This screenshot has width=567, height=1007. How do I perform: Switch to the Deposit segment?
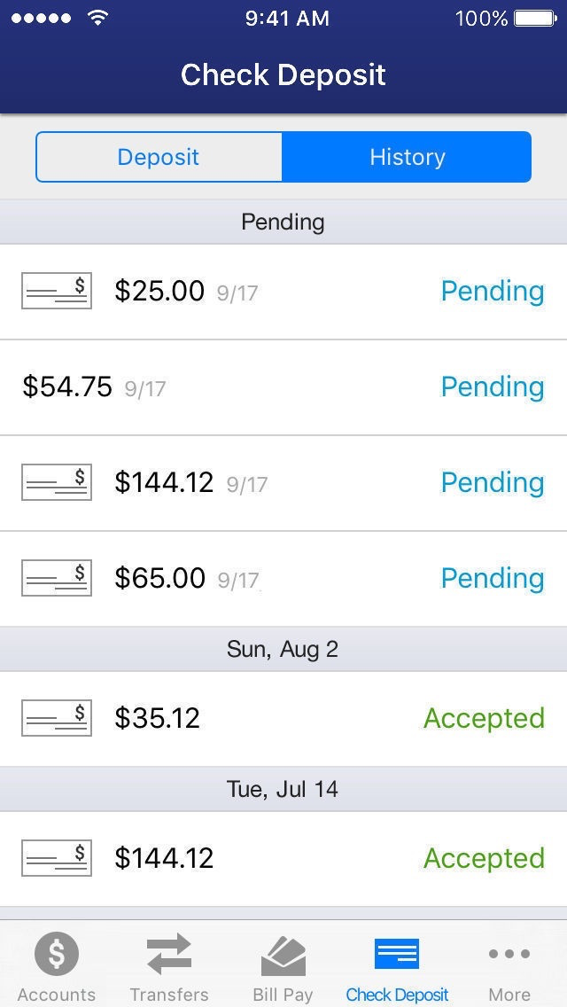159,158
